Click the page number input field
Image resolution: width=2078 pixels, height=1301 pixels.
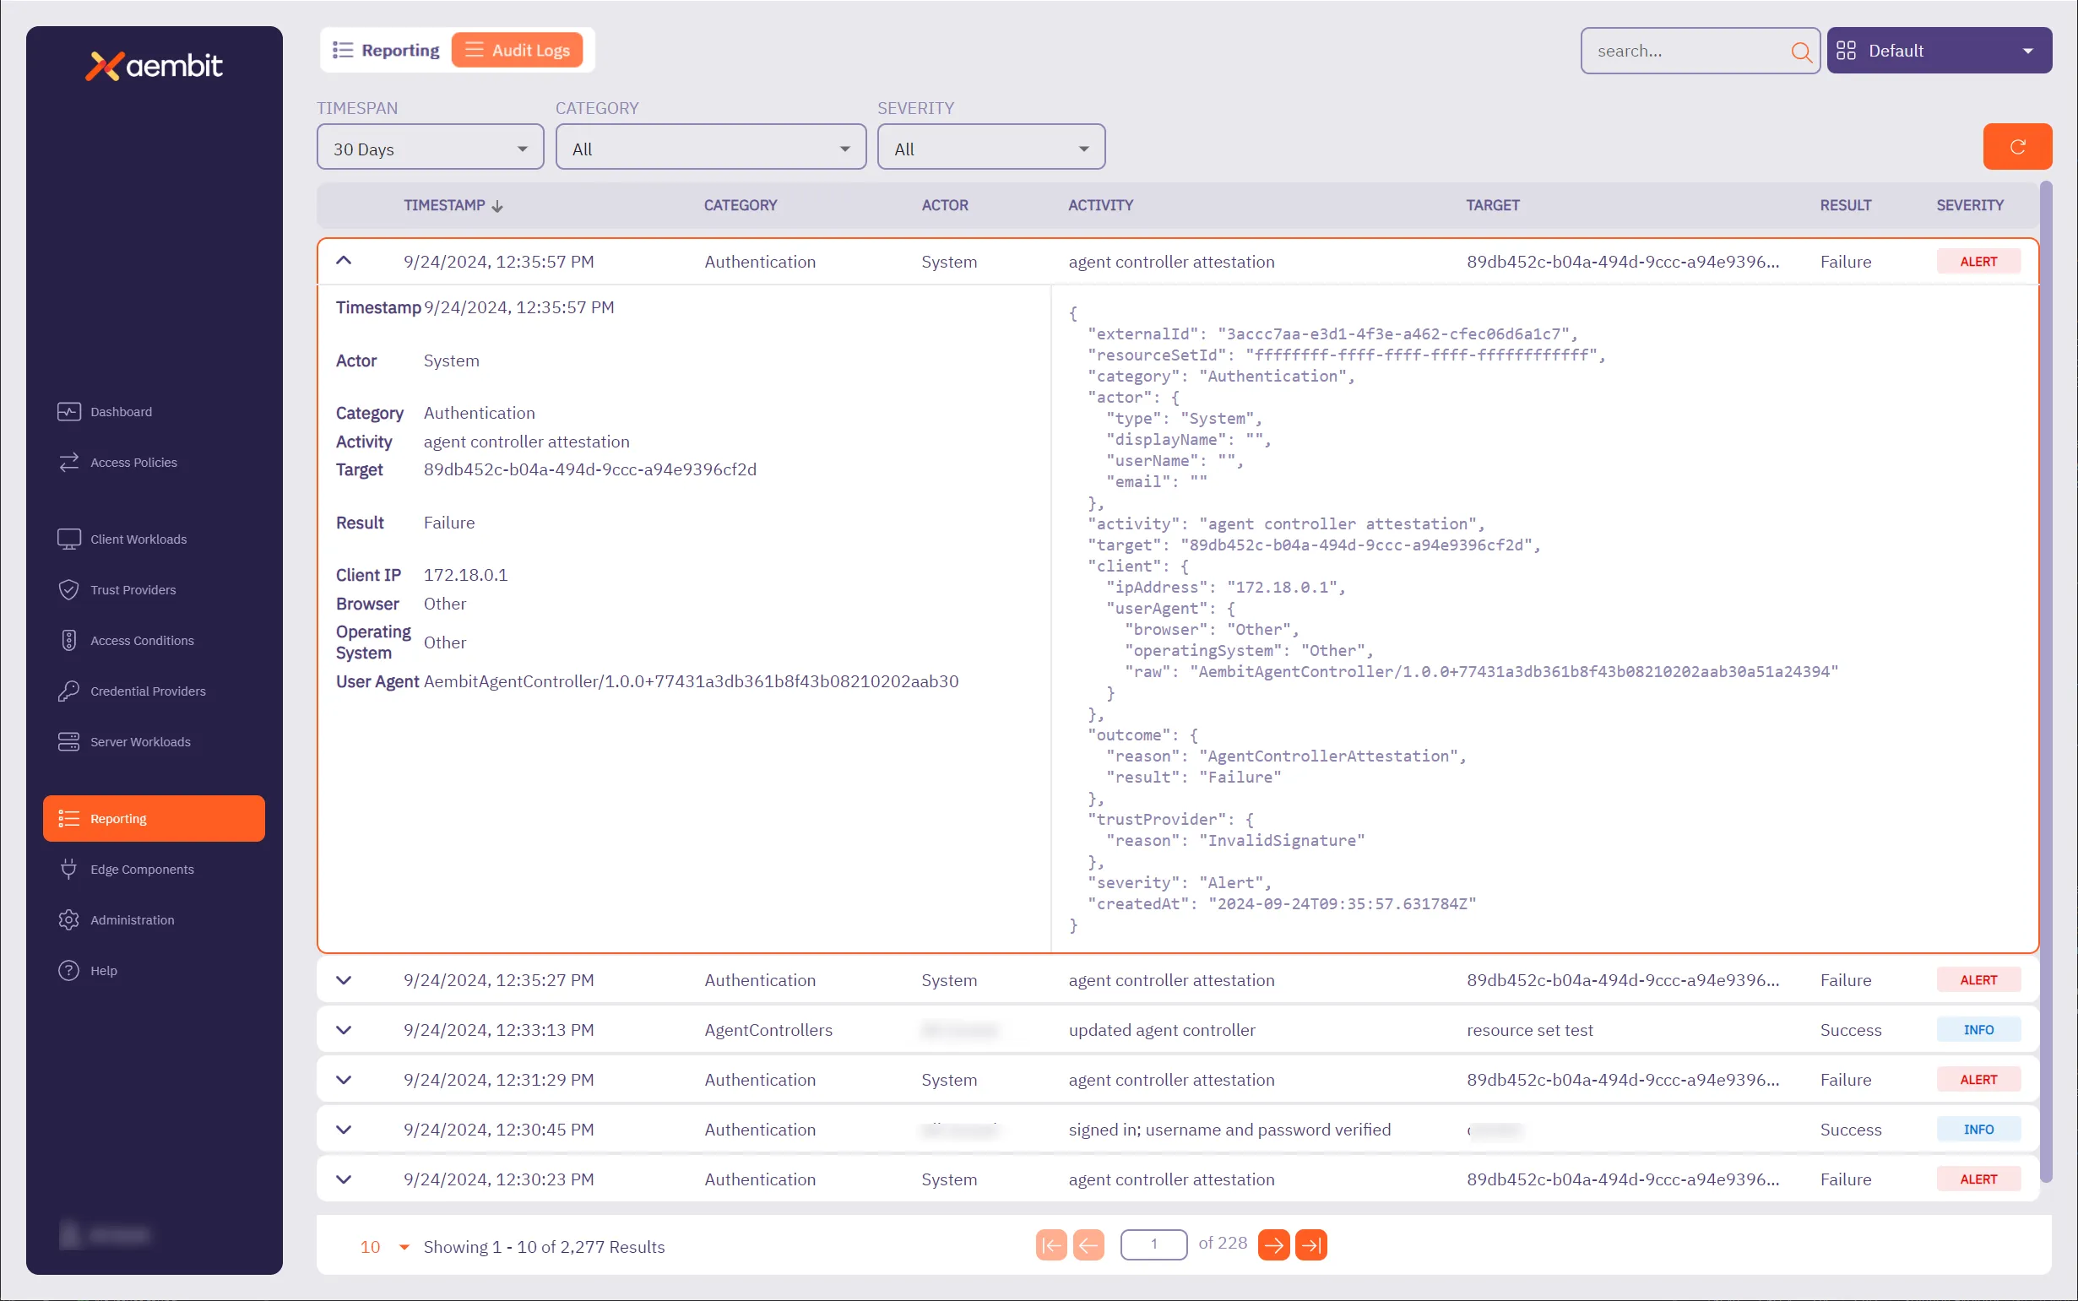[1153, 1244]
